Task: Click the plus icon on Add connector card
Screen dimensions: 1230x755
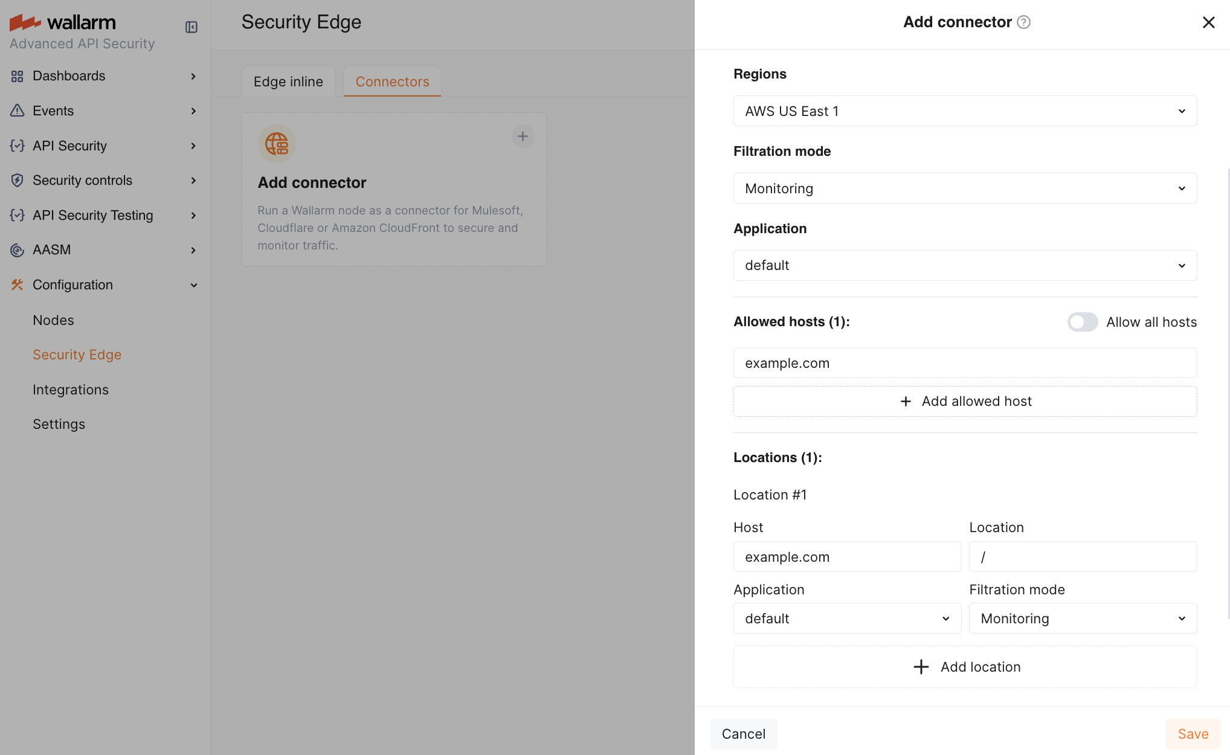Action: click(523, 137)
